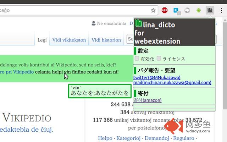Screen dimensions: 227x142
Task: Toggle the lina_dicto book extension icon
Action: tap(210, 10)
